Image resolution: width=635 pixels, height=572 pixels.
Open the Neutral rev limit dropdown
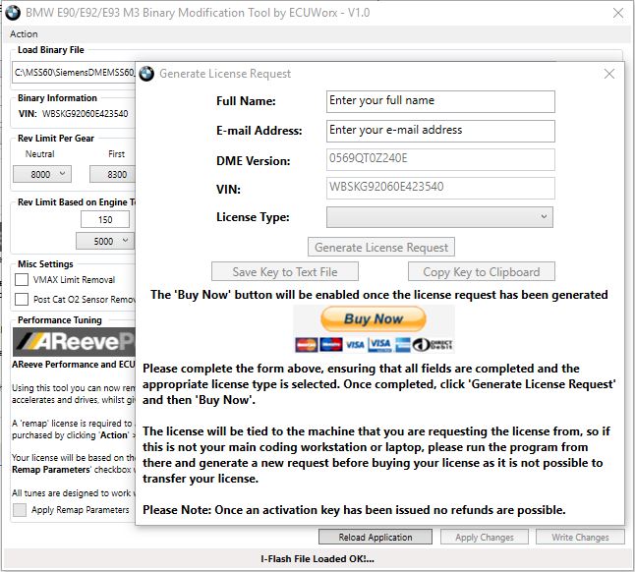point(42,174)
